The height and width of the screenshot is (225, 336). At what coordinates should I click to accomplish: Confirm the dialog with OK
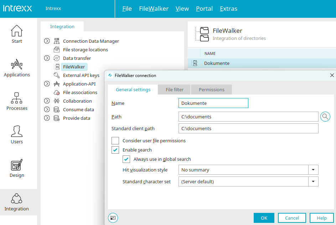(264, 218)
